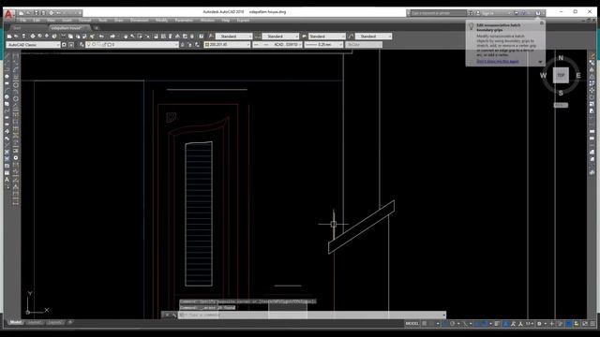
Task: Click the Help question mark in Standard toolbar
Action: point(202,37)
